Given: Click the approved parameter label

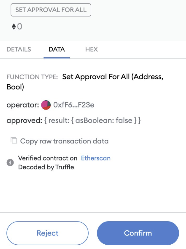Looking at the screenshot, I should point(24,120).
